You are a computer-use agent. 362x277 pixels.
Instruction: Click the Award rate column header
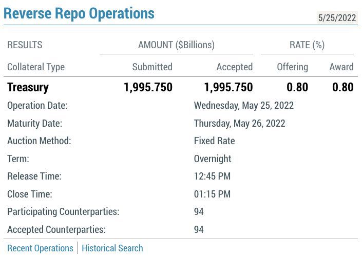click(341, 67)
